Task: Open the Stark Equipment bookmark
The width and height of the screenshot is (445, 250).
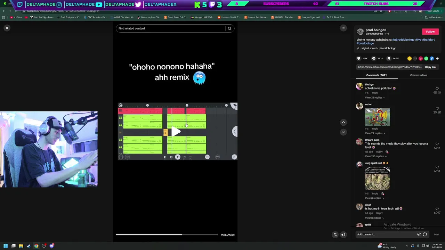Action: point(68,17)
